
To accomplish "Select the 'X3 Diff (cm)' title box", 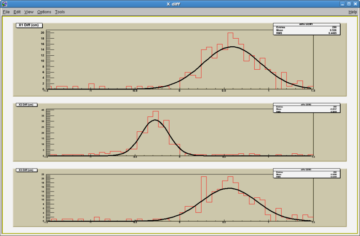I will click(x=26, y=170).
